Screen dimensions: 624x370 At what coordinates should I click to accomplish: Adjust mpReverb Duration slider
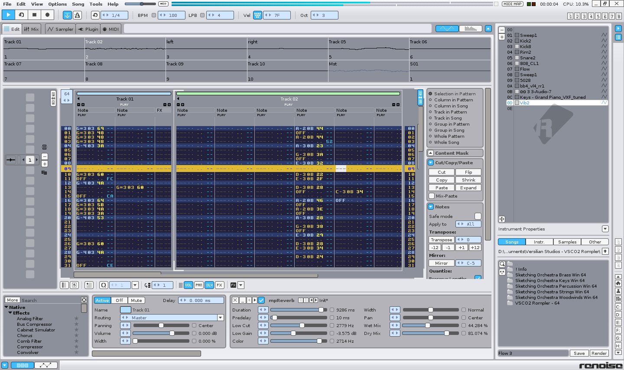(x=299, y=310)
